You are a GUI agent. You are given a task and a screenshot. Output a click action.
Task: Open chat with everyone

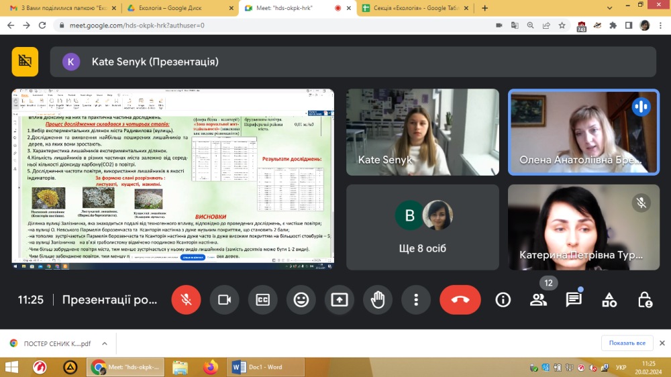(574, 300)
